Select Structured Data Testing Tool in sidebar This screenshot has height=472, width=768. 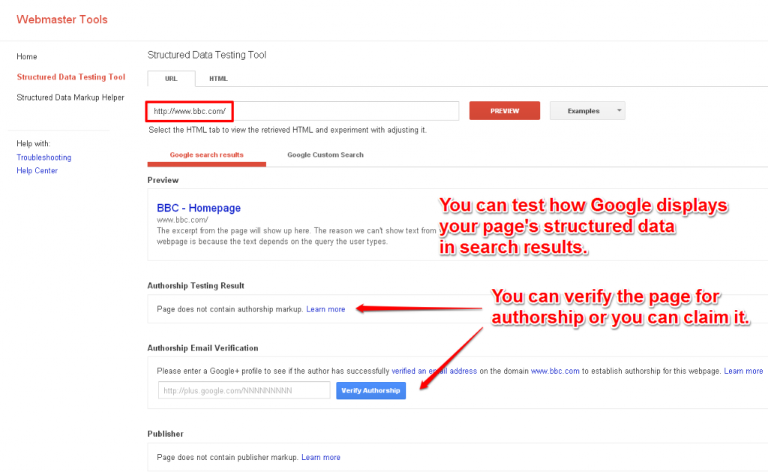(71, 77)
